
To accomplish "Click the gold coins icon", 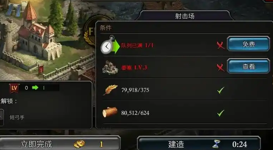I will tap(79, 144).
